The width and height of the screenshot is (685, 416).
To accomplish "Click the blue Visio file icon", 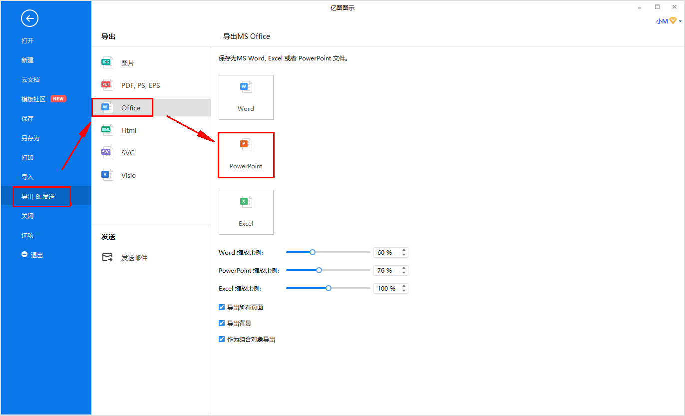I will point(107,175).
